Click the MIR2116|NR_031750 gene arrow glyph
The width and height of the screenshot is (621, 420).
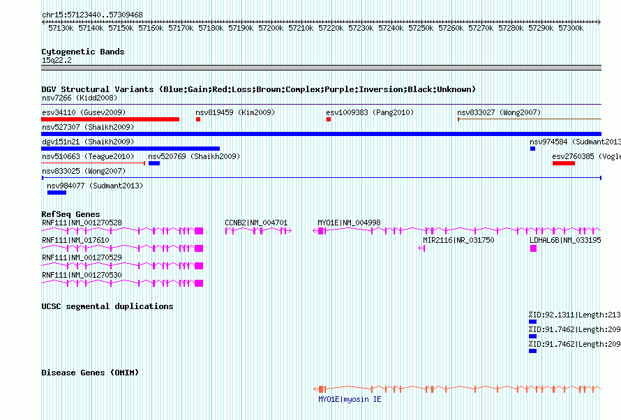(x=421, y=248)
